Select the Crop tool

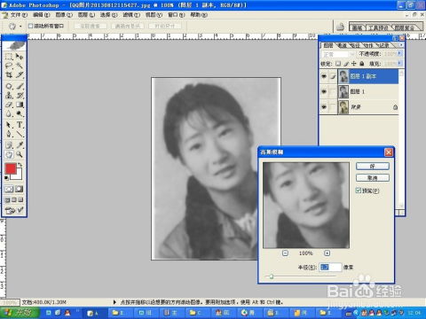pyautogui.click(x=9, y=74)
